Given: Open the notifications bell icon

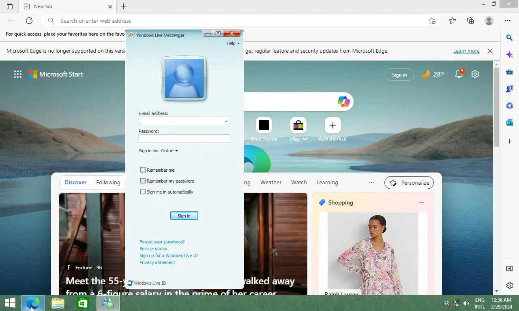Looking at the screenshot, I should (x=459, y=74).
